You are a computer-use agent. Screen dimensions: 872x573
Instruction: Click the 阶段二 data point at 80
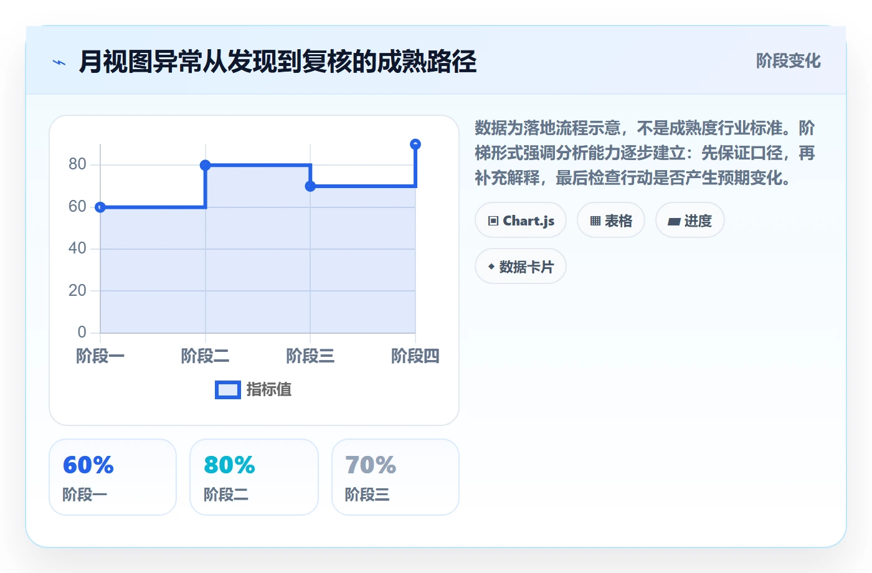206,165
